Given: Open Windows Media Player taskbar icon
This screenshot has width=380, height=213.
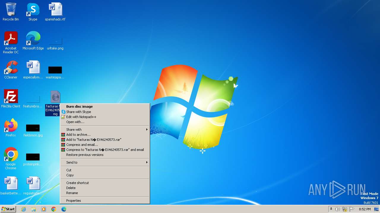Looking at the screenshot, I should coord(44,209).
